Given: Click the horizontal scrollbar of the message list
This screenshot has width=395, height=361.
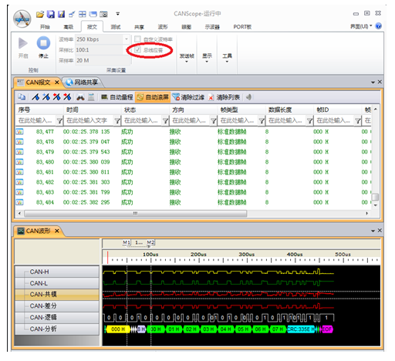Looking at the screenshot, I should tap(135, 214).
